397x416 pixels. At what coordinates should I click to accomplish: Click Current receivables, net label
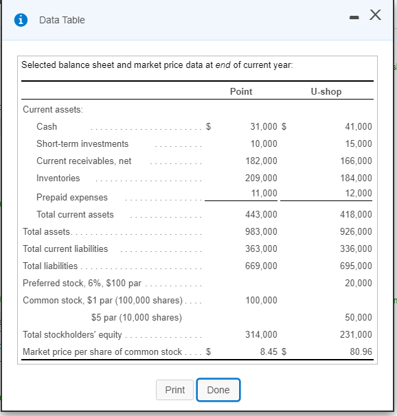[x=84, y=161]
